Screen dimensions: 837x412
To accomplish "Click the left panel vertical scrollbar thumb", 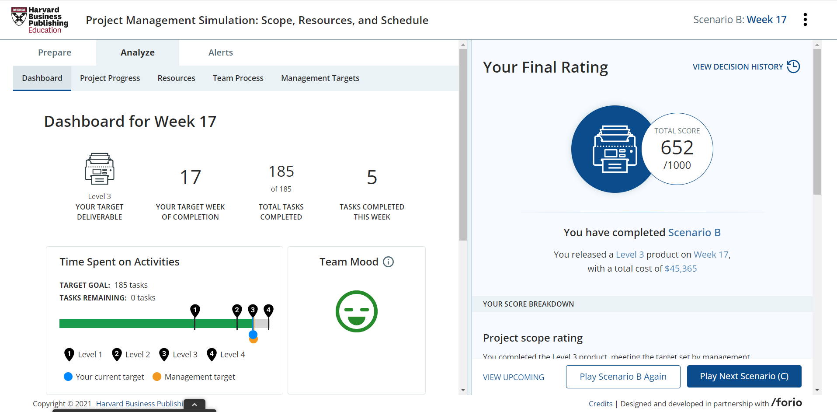I will click(x=463, y=144).
